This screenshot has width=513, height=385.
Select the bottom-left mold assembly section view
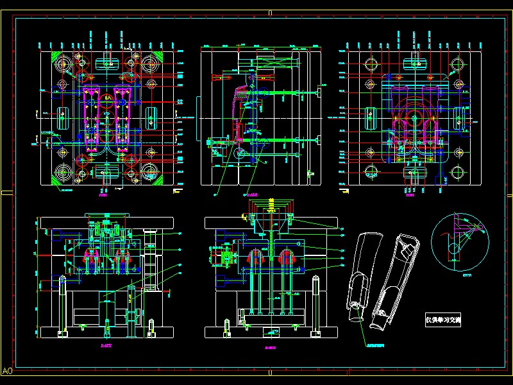pos(106,277)
